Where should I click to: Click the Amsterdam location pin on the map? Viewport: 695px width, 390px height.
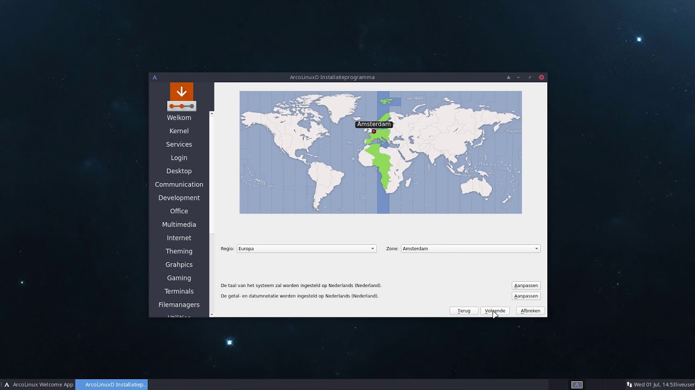374,132
